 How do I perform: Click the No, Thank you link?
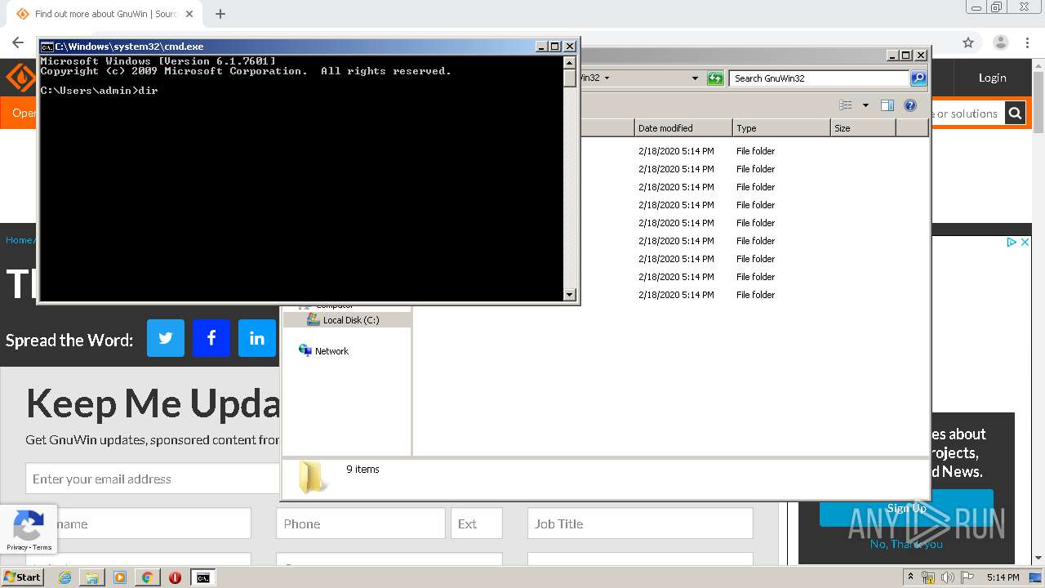906,544
